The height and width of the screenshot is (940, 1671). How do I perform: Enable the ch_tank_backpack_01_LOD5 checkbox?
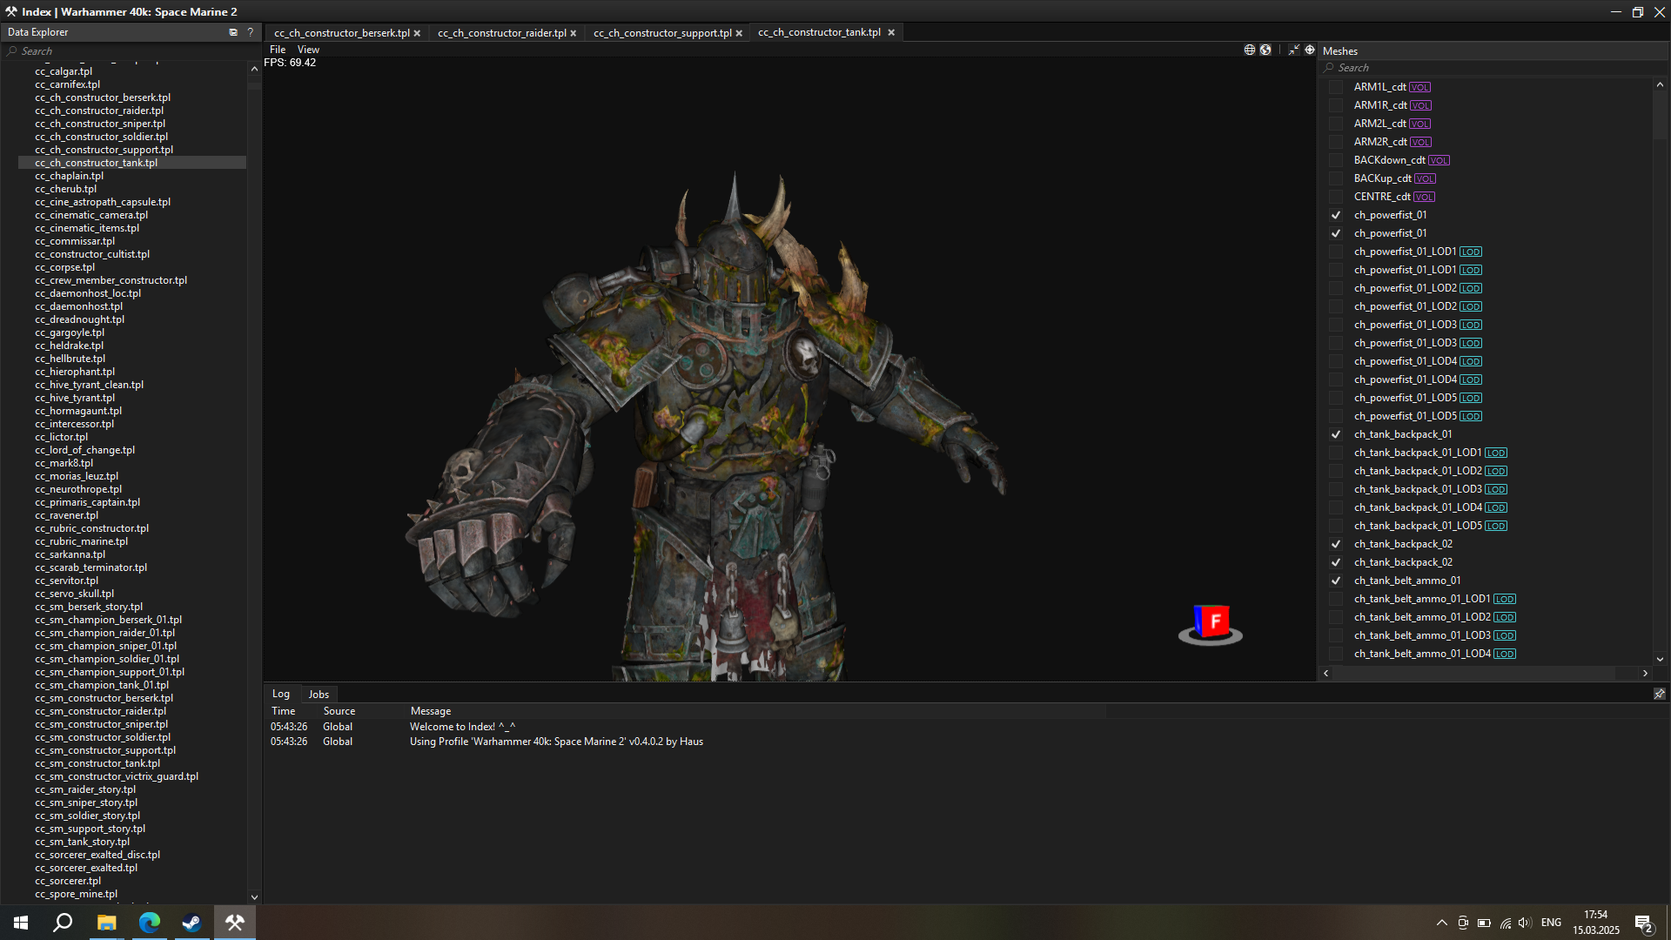1336,526
